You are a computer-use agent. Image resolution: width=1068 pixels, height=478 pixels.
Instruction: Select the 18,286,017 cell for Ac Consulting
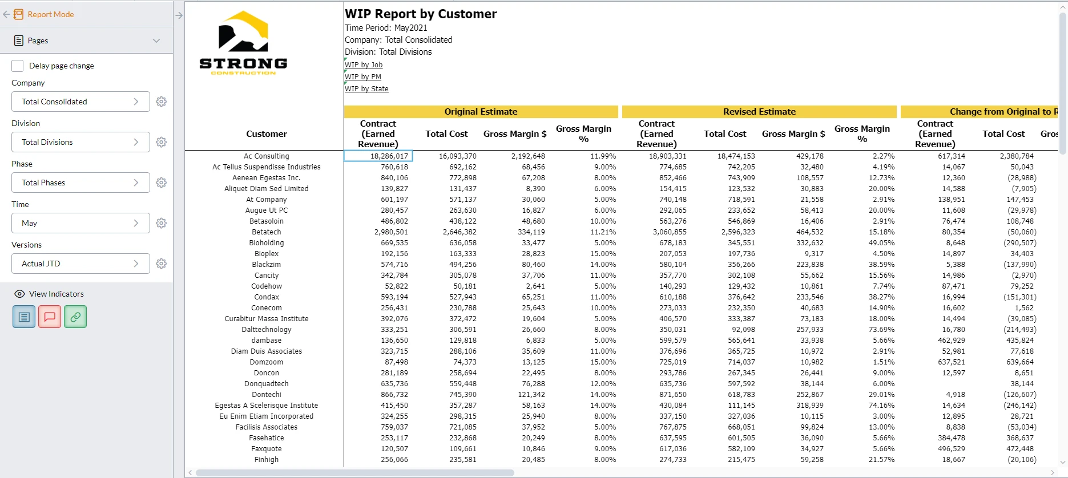tap(378, 156)
